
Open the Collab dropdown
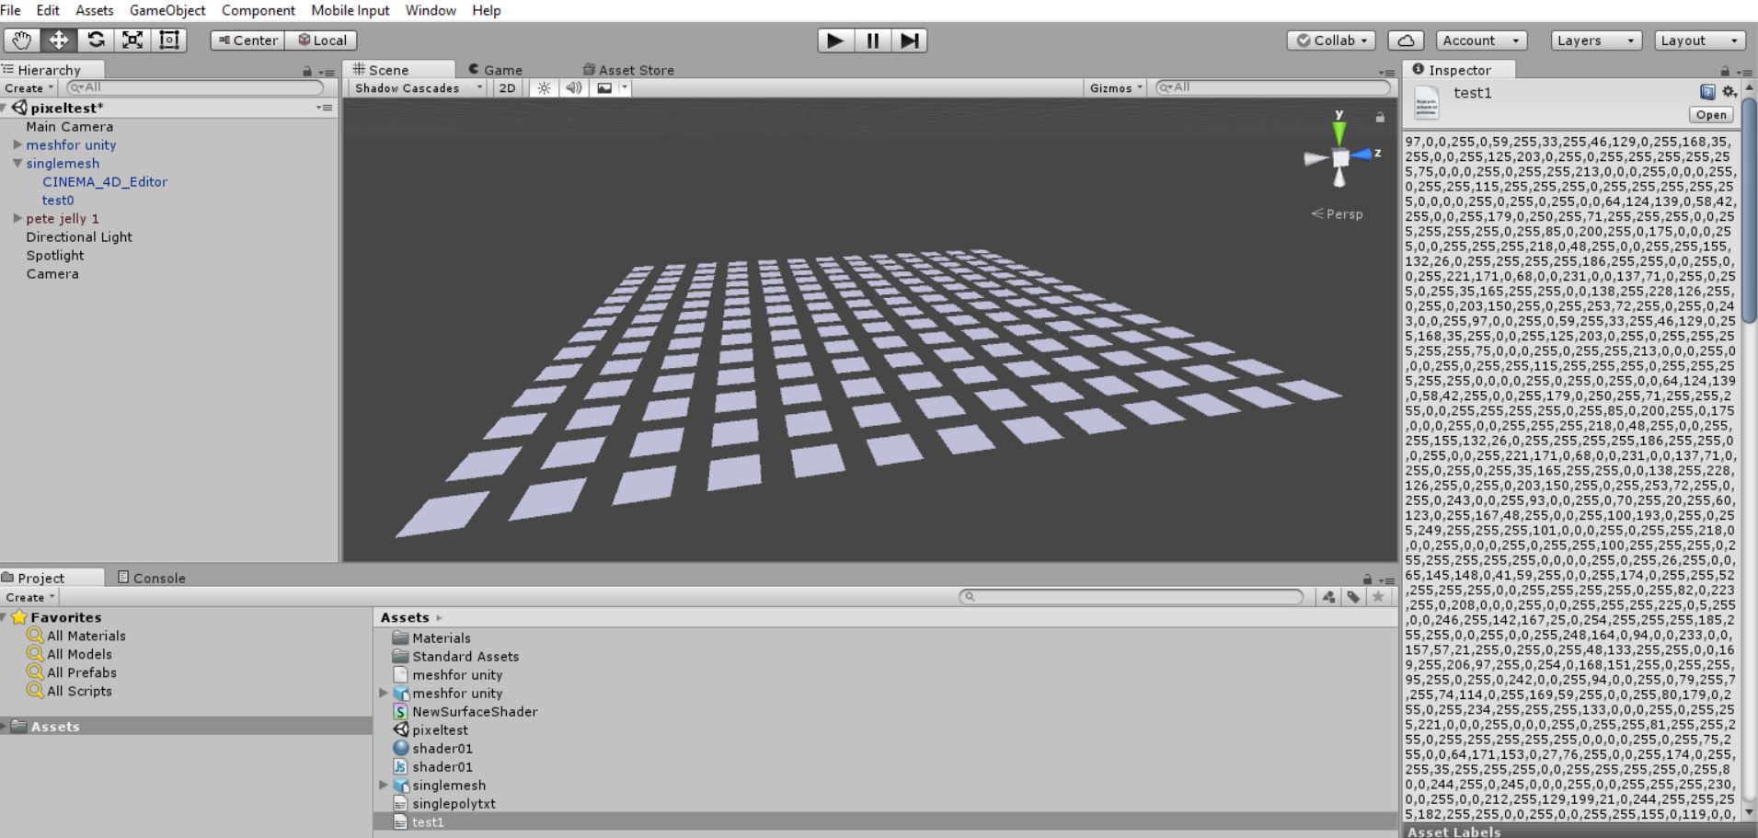(1332, 40)
